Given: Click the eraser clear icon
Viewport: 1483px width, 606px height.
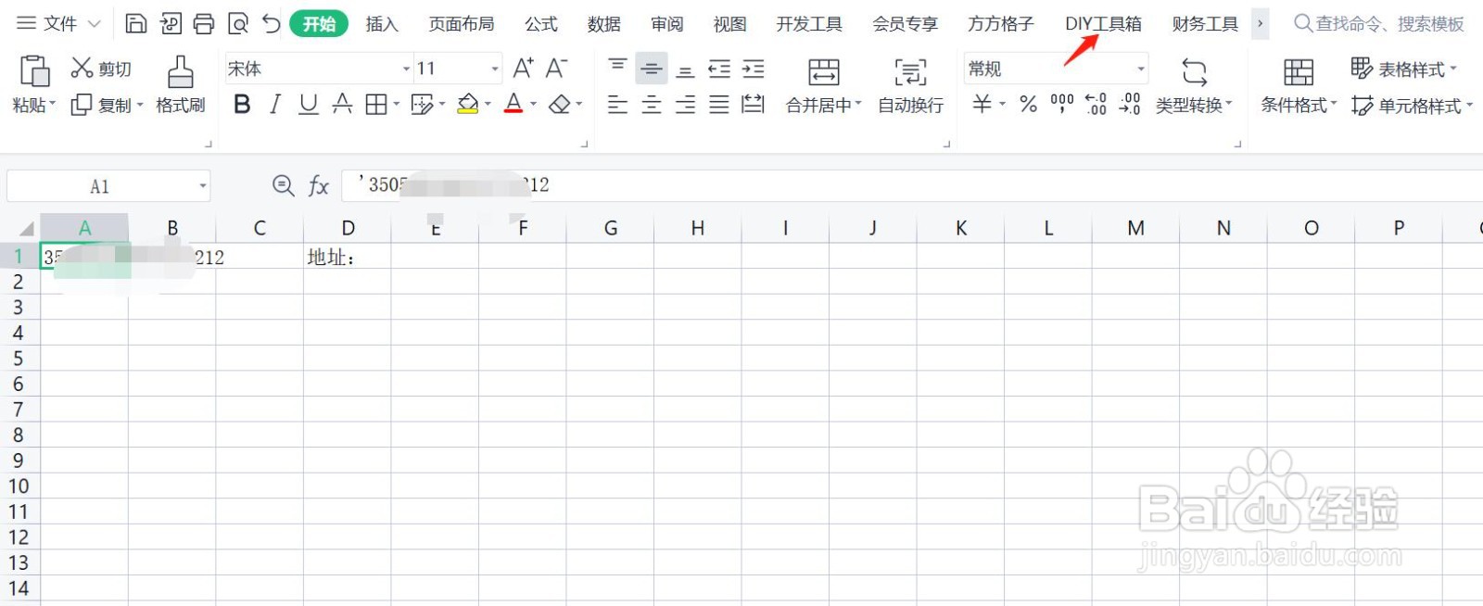Looking at the screenshot, I should point(559,105).
